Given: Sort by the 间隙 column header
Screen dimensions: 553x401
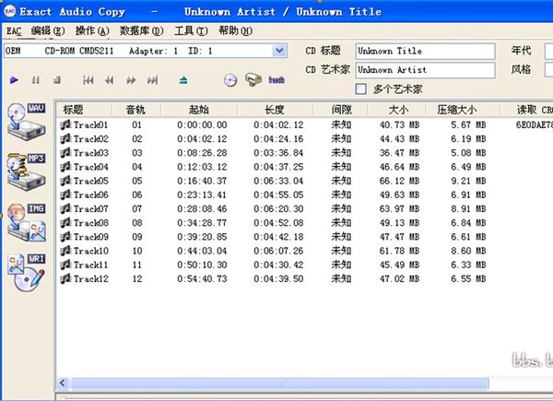Looking at the screenshot, I should pos(341,110).
